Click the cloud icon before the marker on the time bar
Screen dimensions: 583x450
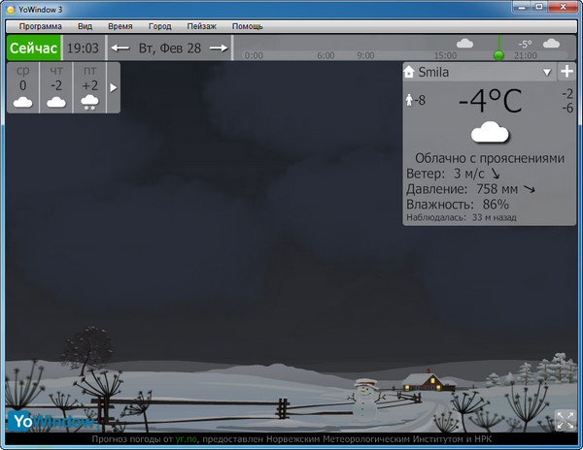pos(464,44)
